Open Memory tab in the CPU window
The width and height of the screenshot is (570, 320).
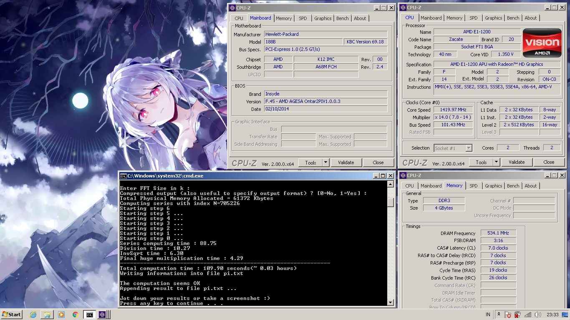pyautogui.click(x=454, y=18)
